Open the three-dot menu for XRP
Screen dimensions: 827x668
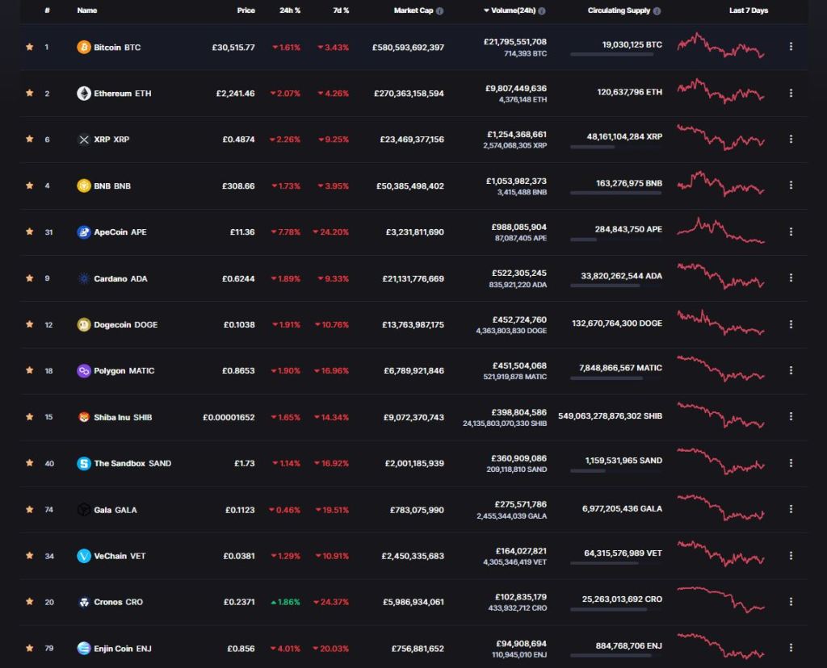[791, 140]
